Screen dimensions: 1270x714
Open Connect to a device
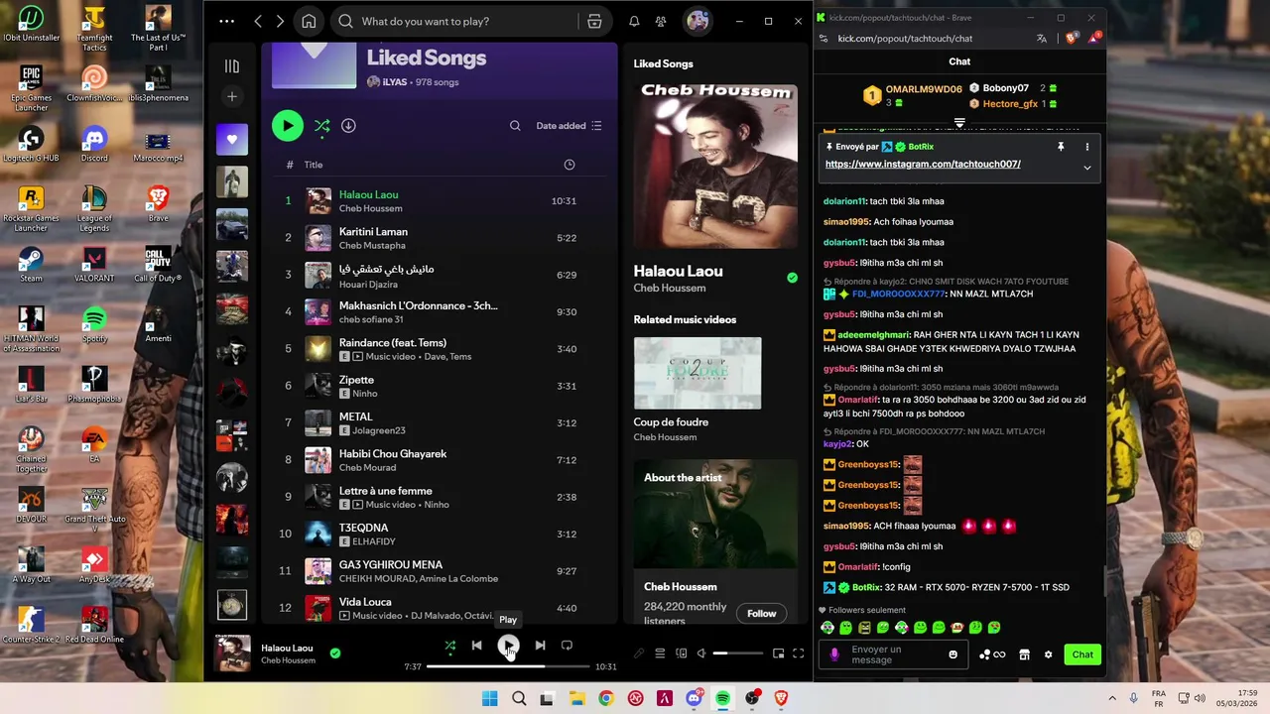point(681,654)
